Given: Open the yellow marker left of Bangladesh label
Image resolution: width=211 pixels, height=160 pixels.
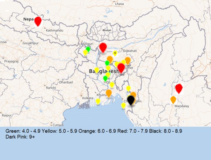Looking at the screenshot, I should click(x=97, y=70).
